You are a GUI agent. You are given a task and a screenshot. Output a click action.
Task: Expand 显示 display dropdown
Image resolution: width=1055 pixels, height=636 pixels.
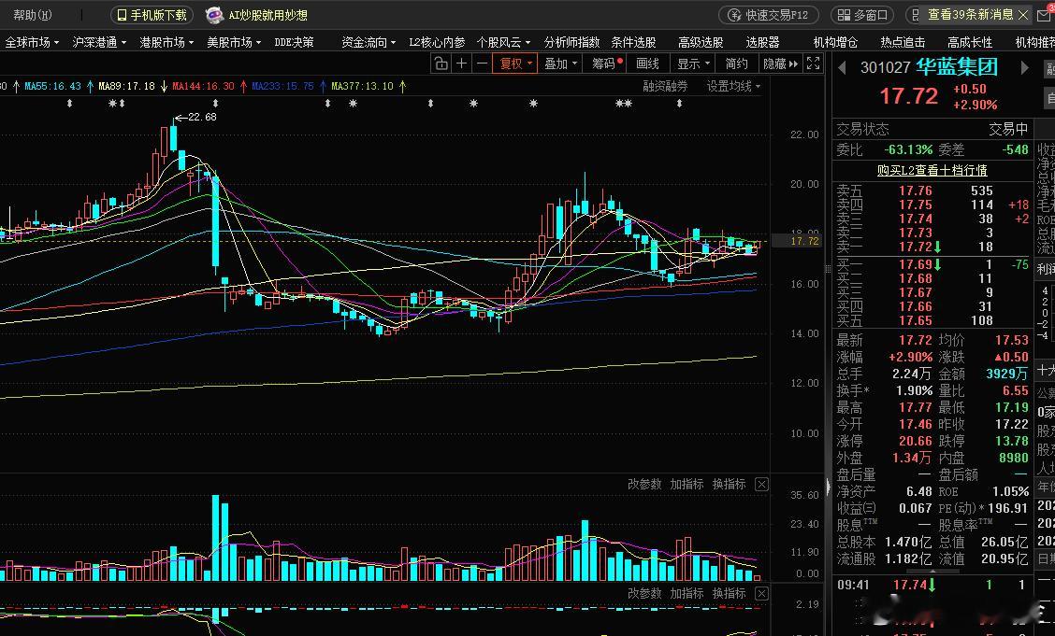coord(693,64)
